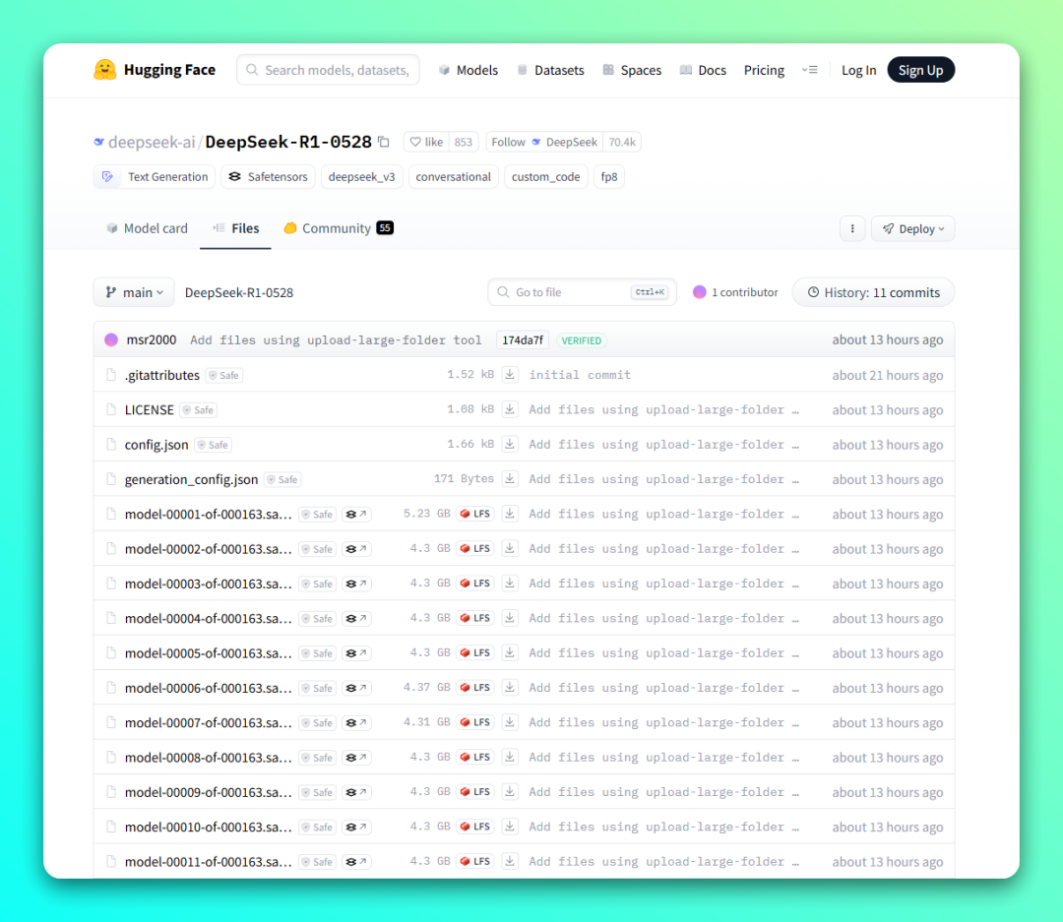Open the three-dot more options button
1063x922 pixels.
click(x=852, y=228)
